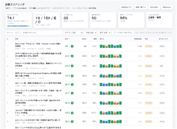Click the article title column header
Screen dimensions: 177x129
[17, 39]
